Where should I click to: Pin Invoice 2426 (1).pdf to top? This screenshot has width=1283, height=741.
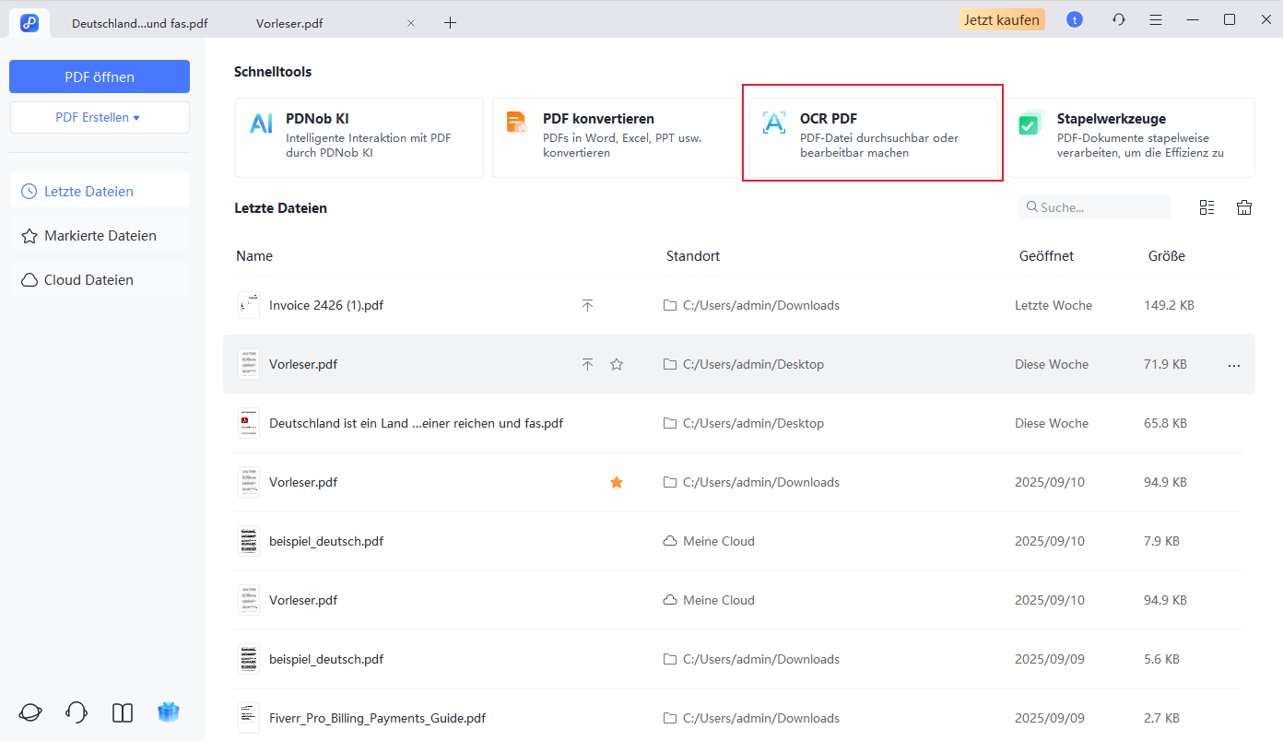(587, 305)
